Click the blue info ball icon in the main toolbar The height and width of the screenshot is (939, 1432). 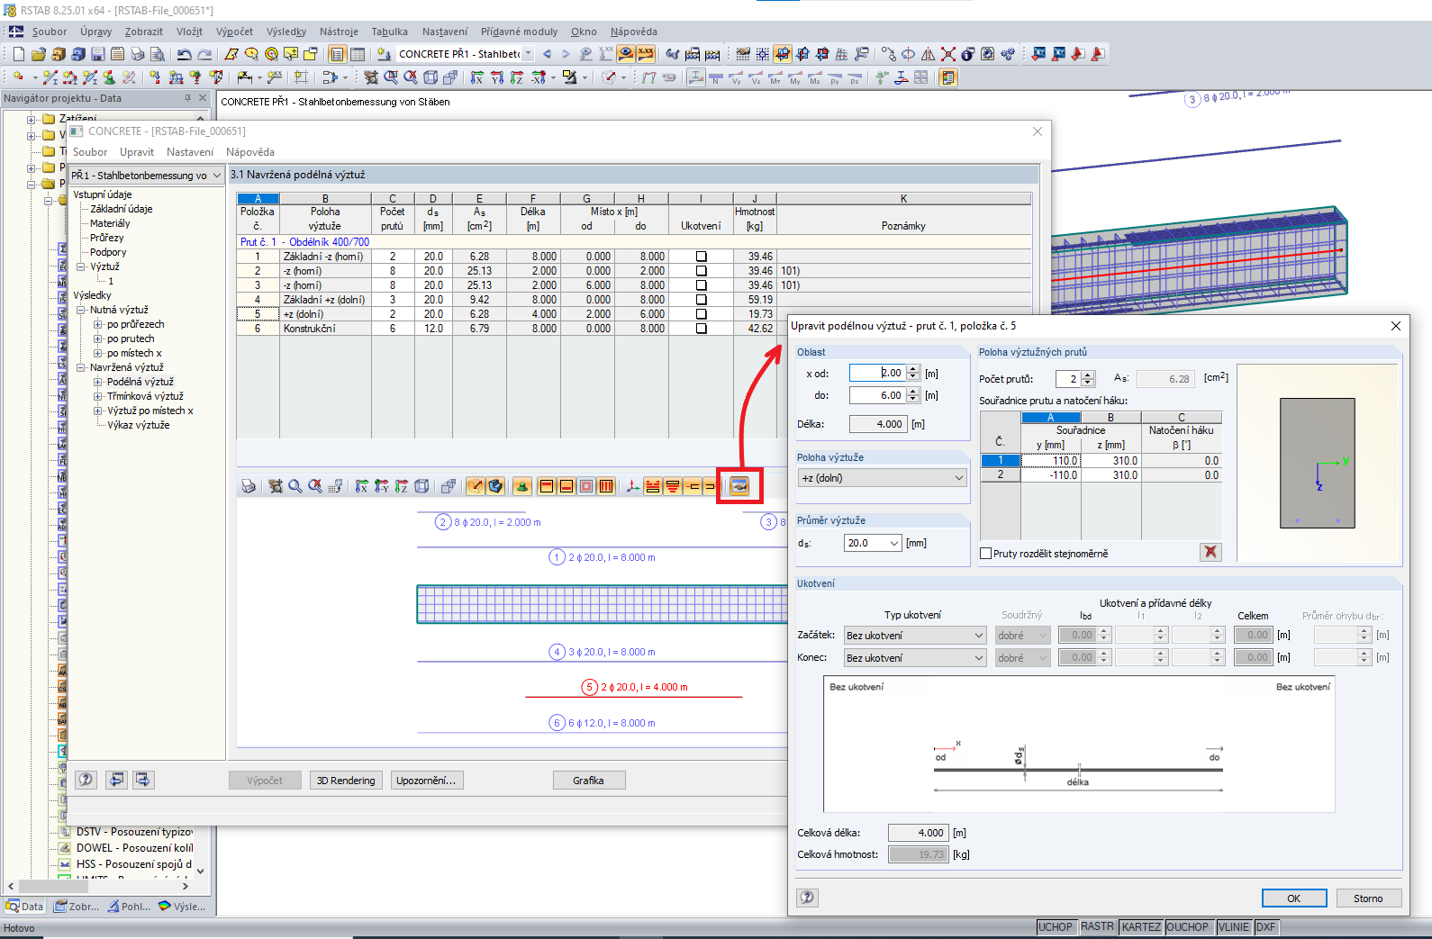coord(968,54)
